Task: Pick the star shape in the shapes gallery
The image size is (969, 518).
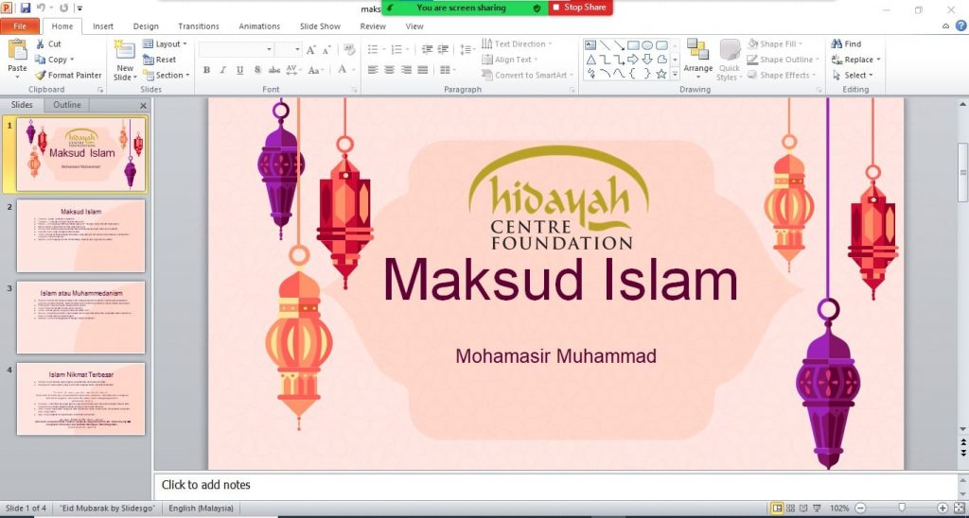Action: coord(661,74)
